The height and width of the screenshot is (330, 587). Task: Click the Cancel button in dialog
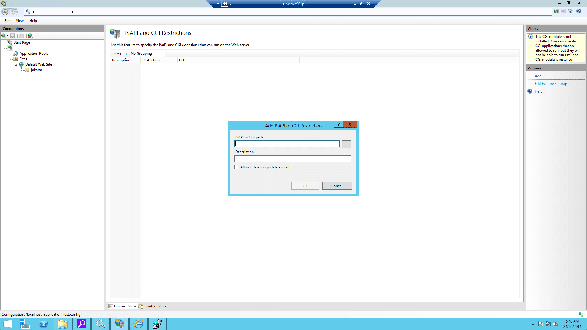(x=337, y=186)
